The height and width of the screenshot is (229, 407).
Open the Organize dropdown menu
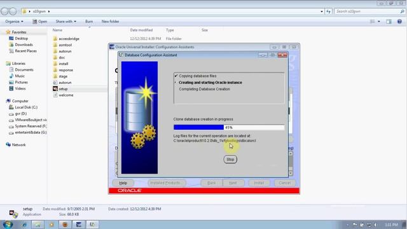pyautogui.click(x=14, y=22)
